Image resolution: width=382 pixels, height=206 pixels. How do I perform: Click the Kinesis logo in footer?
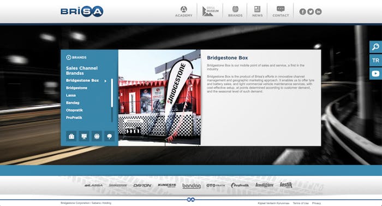167,185
